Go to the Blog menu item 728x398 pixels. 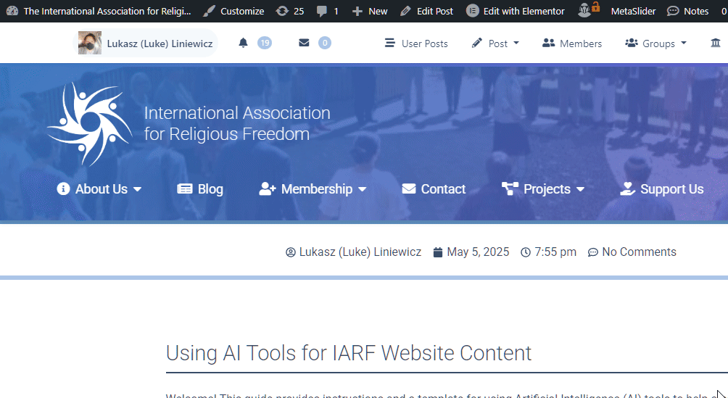[200, 189]
